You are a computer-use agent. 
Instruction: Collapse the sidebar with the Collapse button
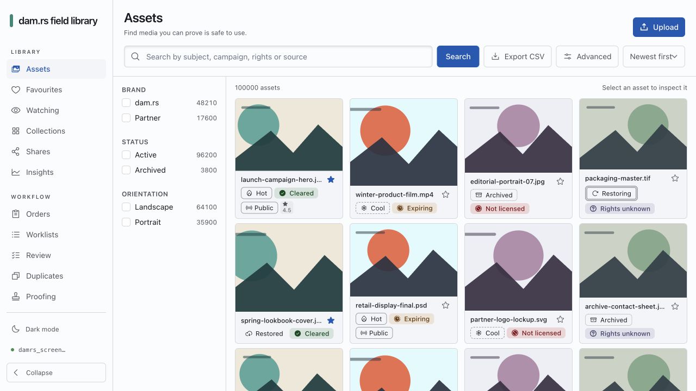(x=56, y=373)
